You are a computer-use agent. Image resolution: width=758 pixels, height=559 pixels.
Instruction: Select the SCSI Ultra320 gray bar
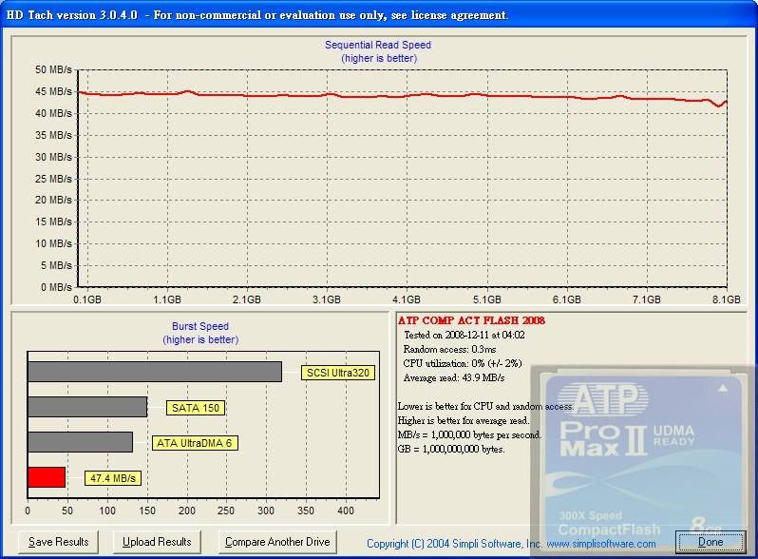[155, 372]
